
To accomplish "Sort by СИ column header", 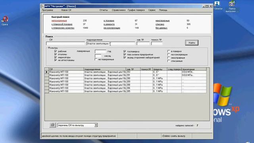I will tap(66, 69).
